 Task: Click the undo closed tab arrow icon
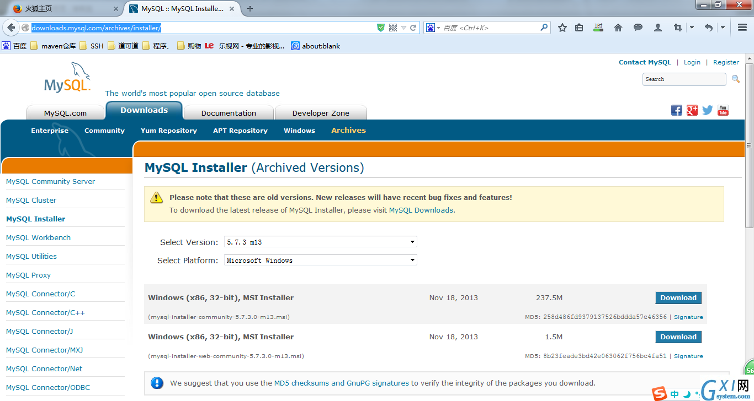pos(709,28)
